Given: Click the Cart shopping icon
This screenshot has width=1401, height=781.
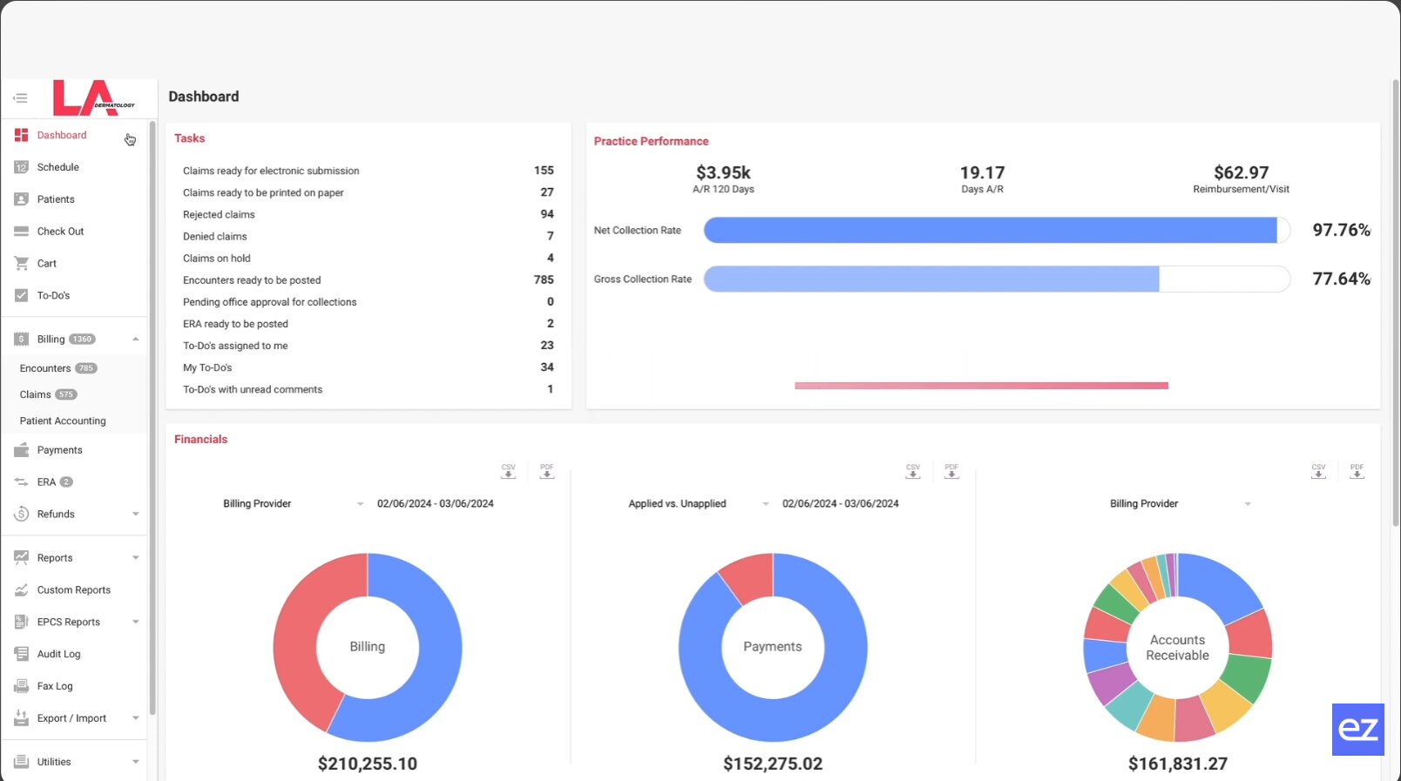Looking at the screenshot, I should coord(22,263).
